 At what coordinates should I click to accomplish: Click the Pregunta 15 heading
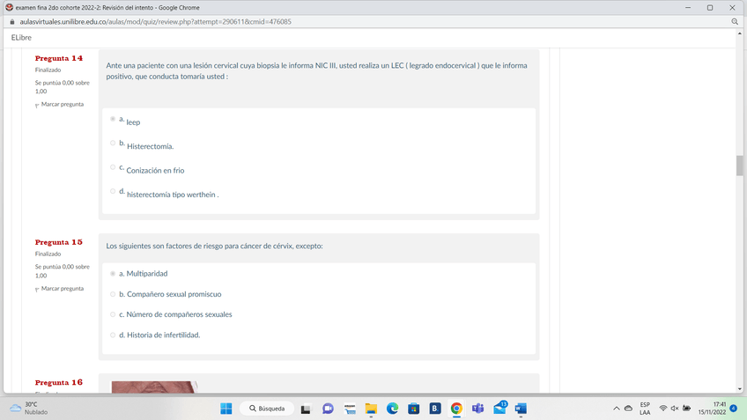(59, 242)
